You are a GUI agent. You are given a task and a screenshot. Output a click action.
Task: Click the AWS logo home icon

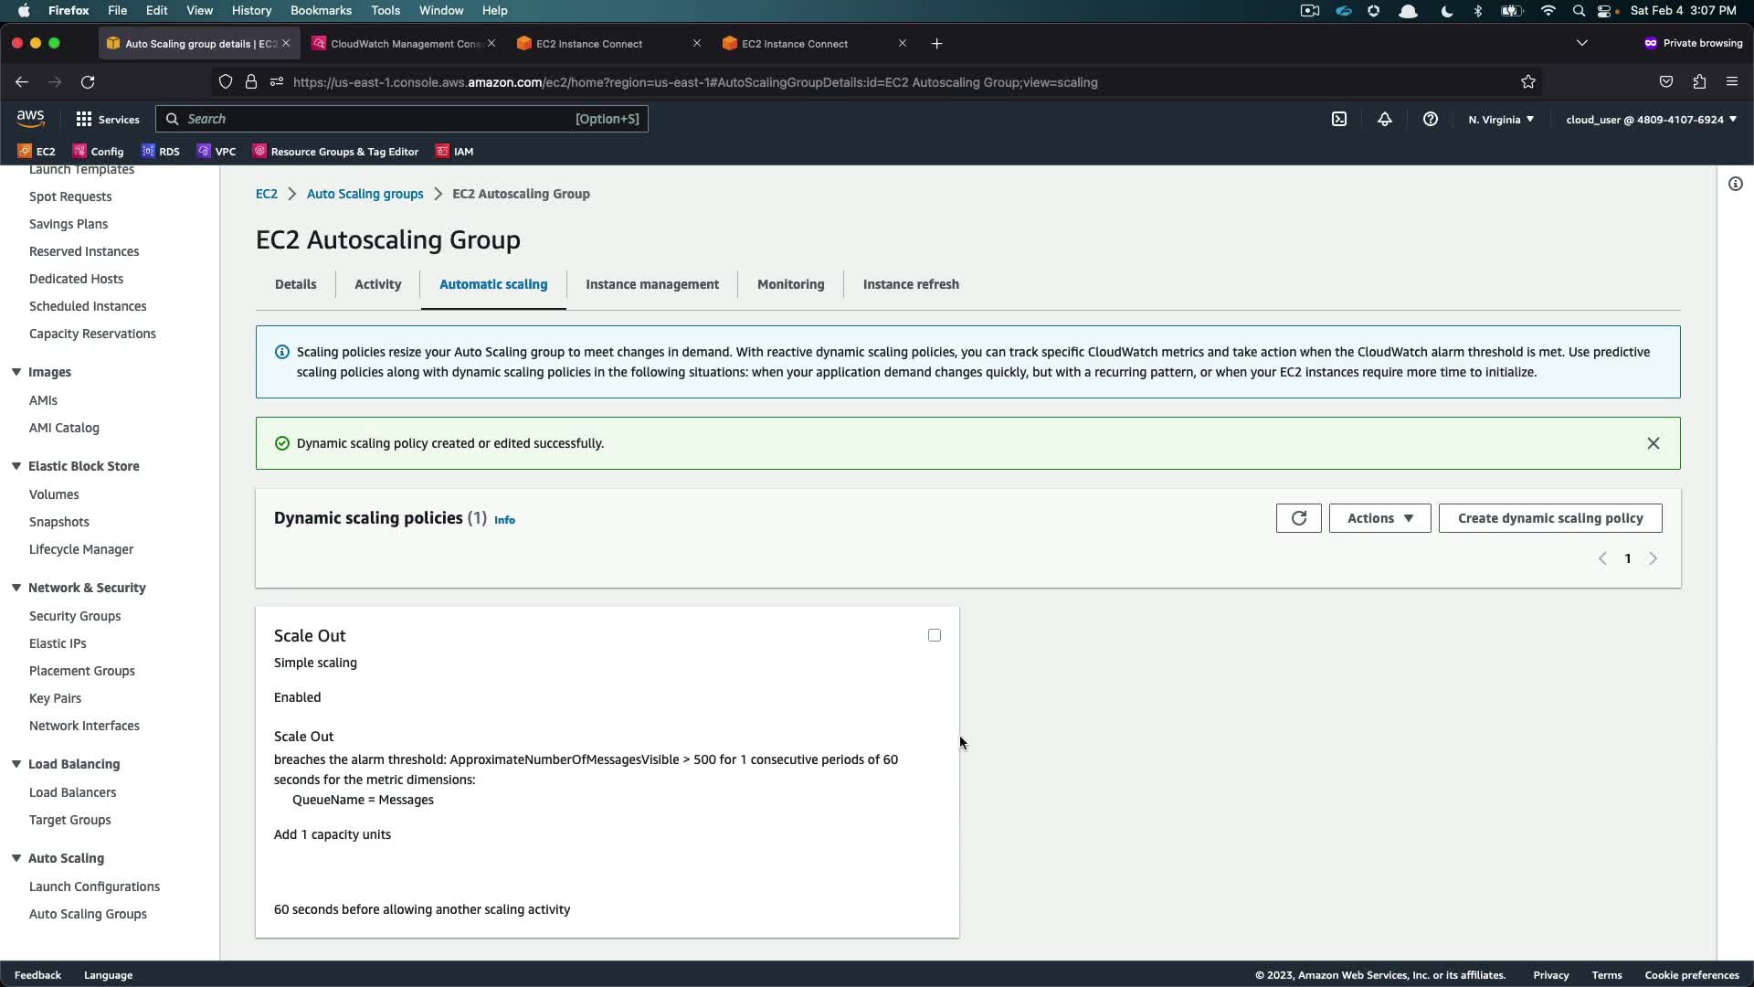(30, 119)
